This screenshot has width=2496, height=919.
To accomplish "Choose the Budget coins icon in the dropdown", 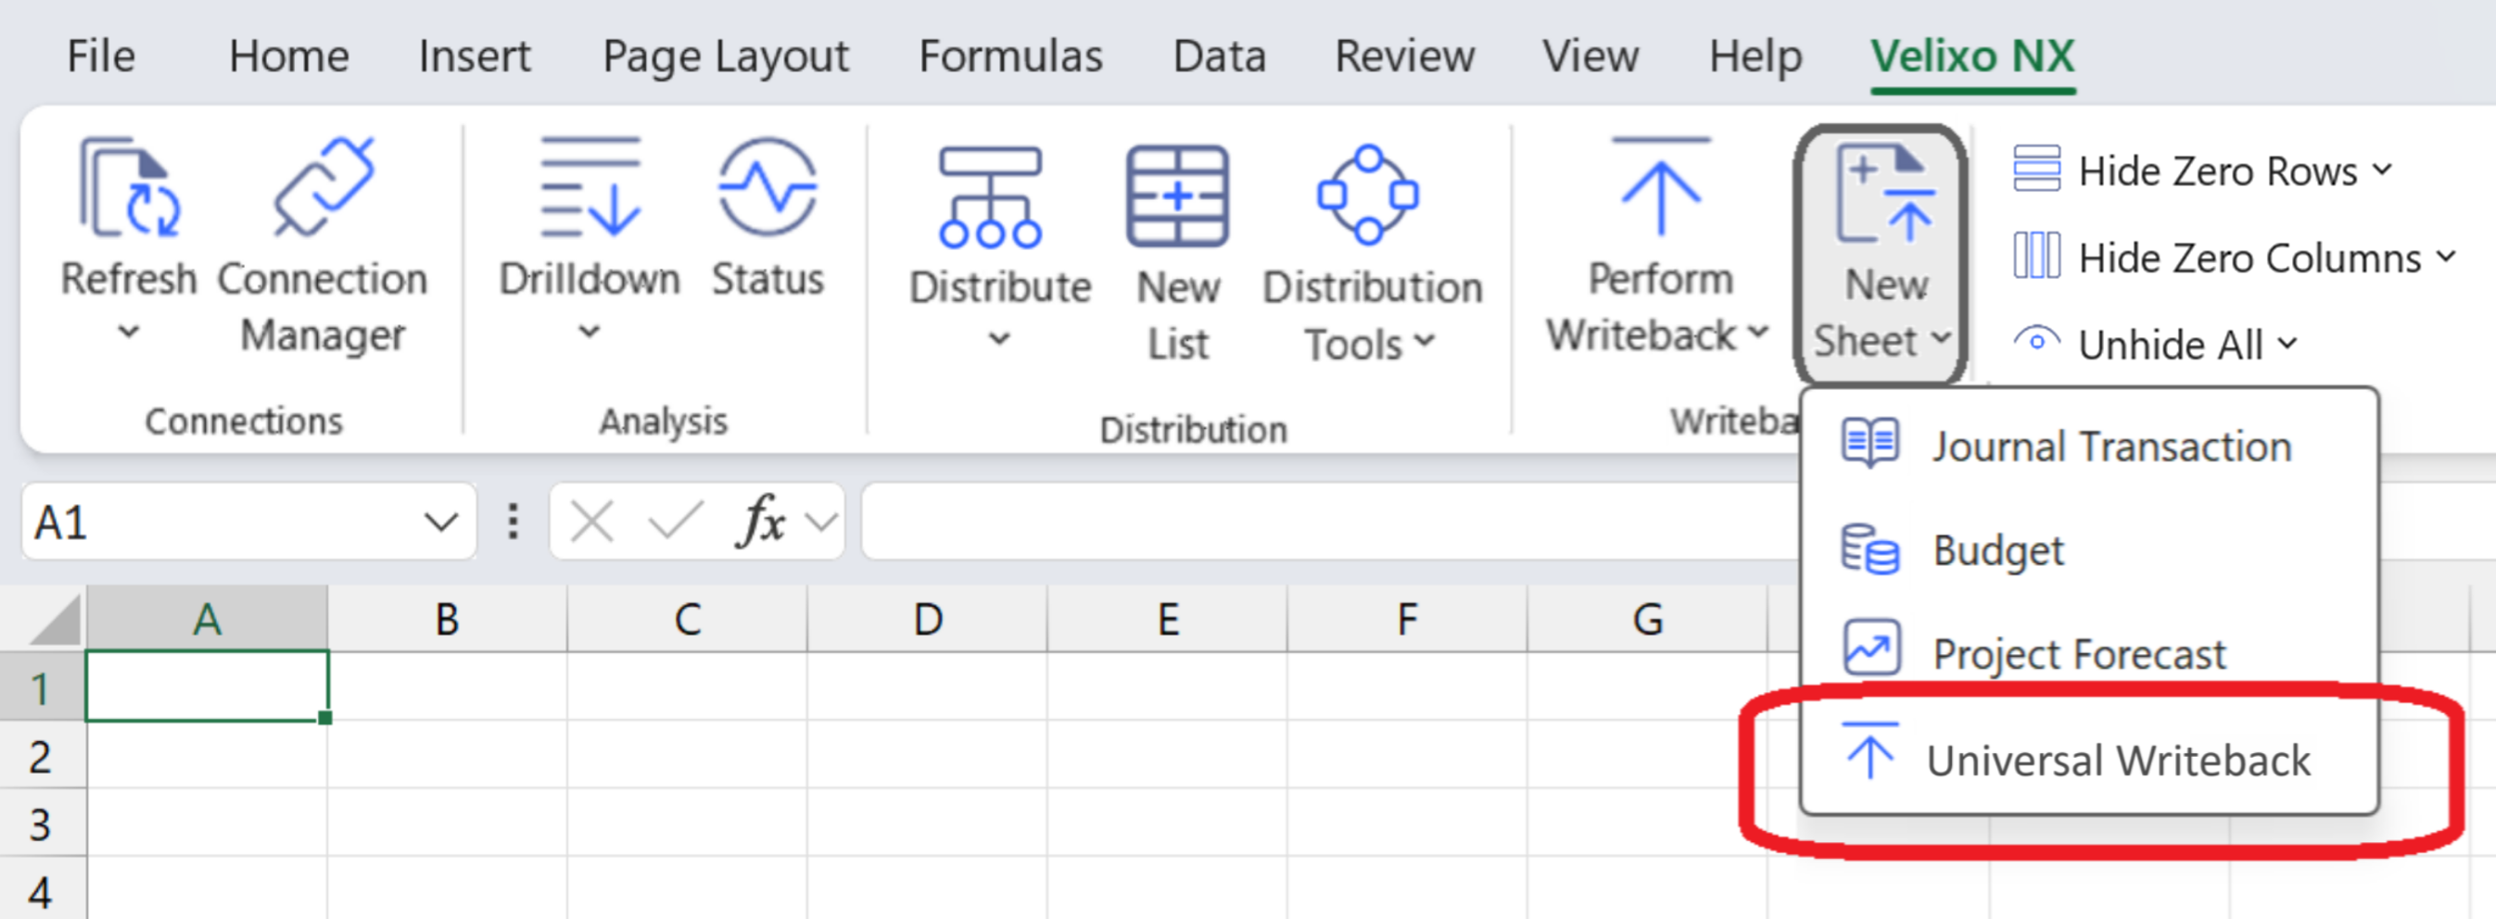I will tap(1870, 550).
